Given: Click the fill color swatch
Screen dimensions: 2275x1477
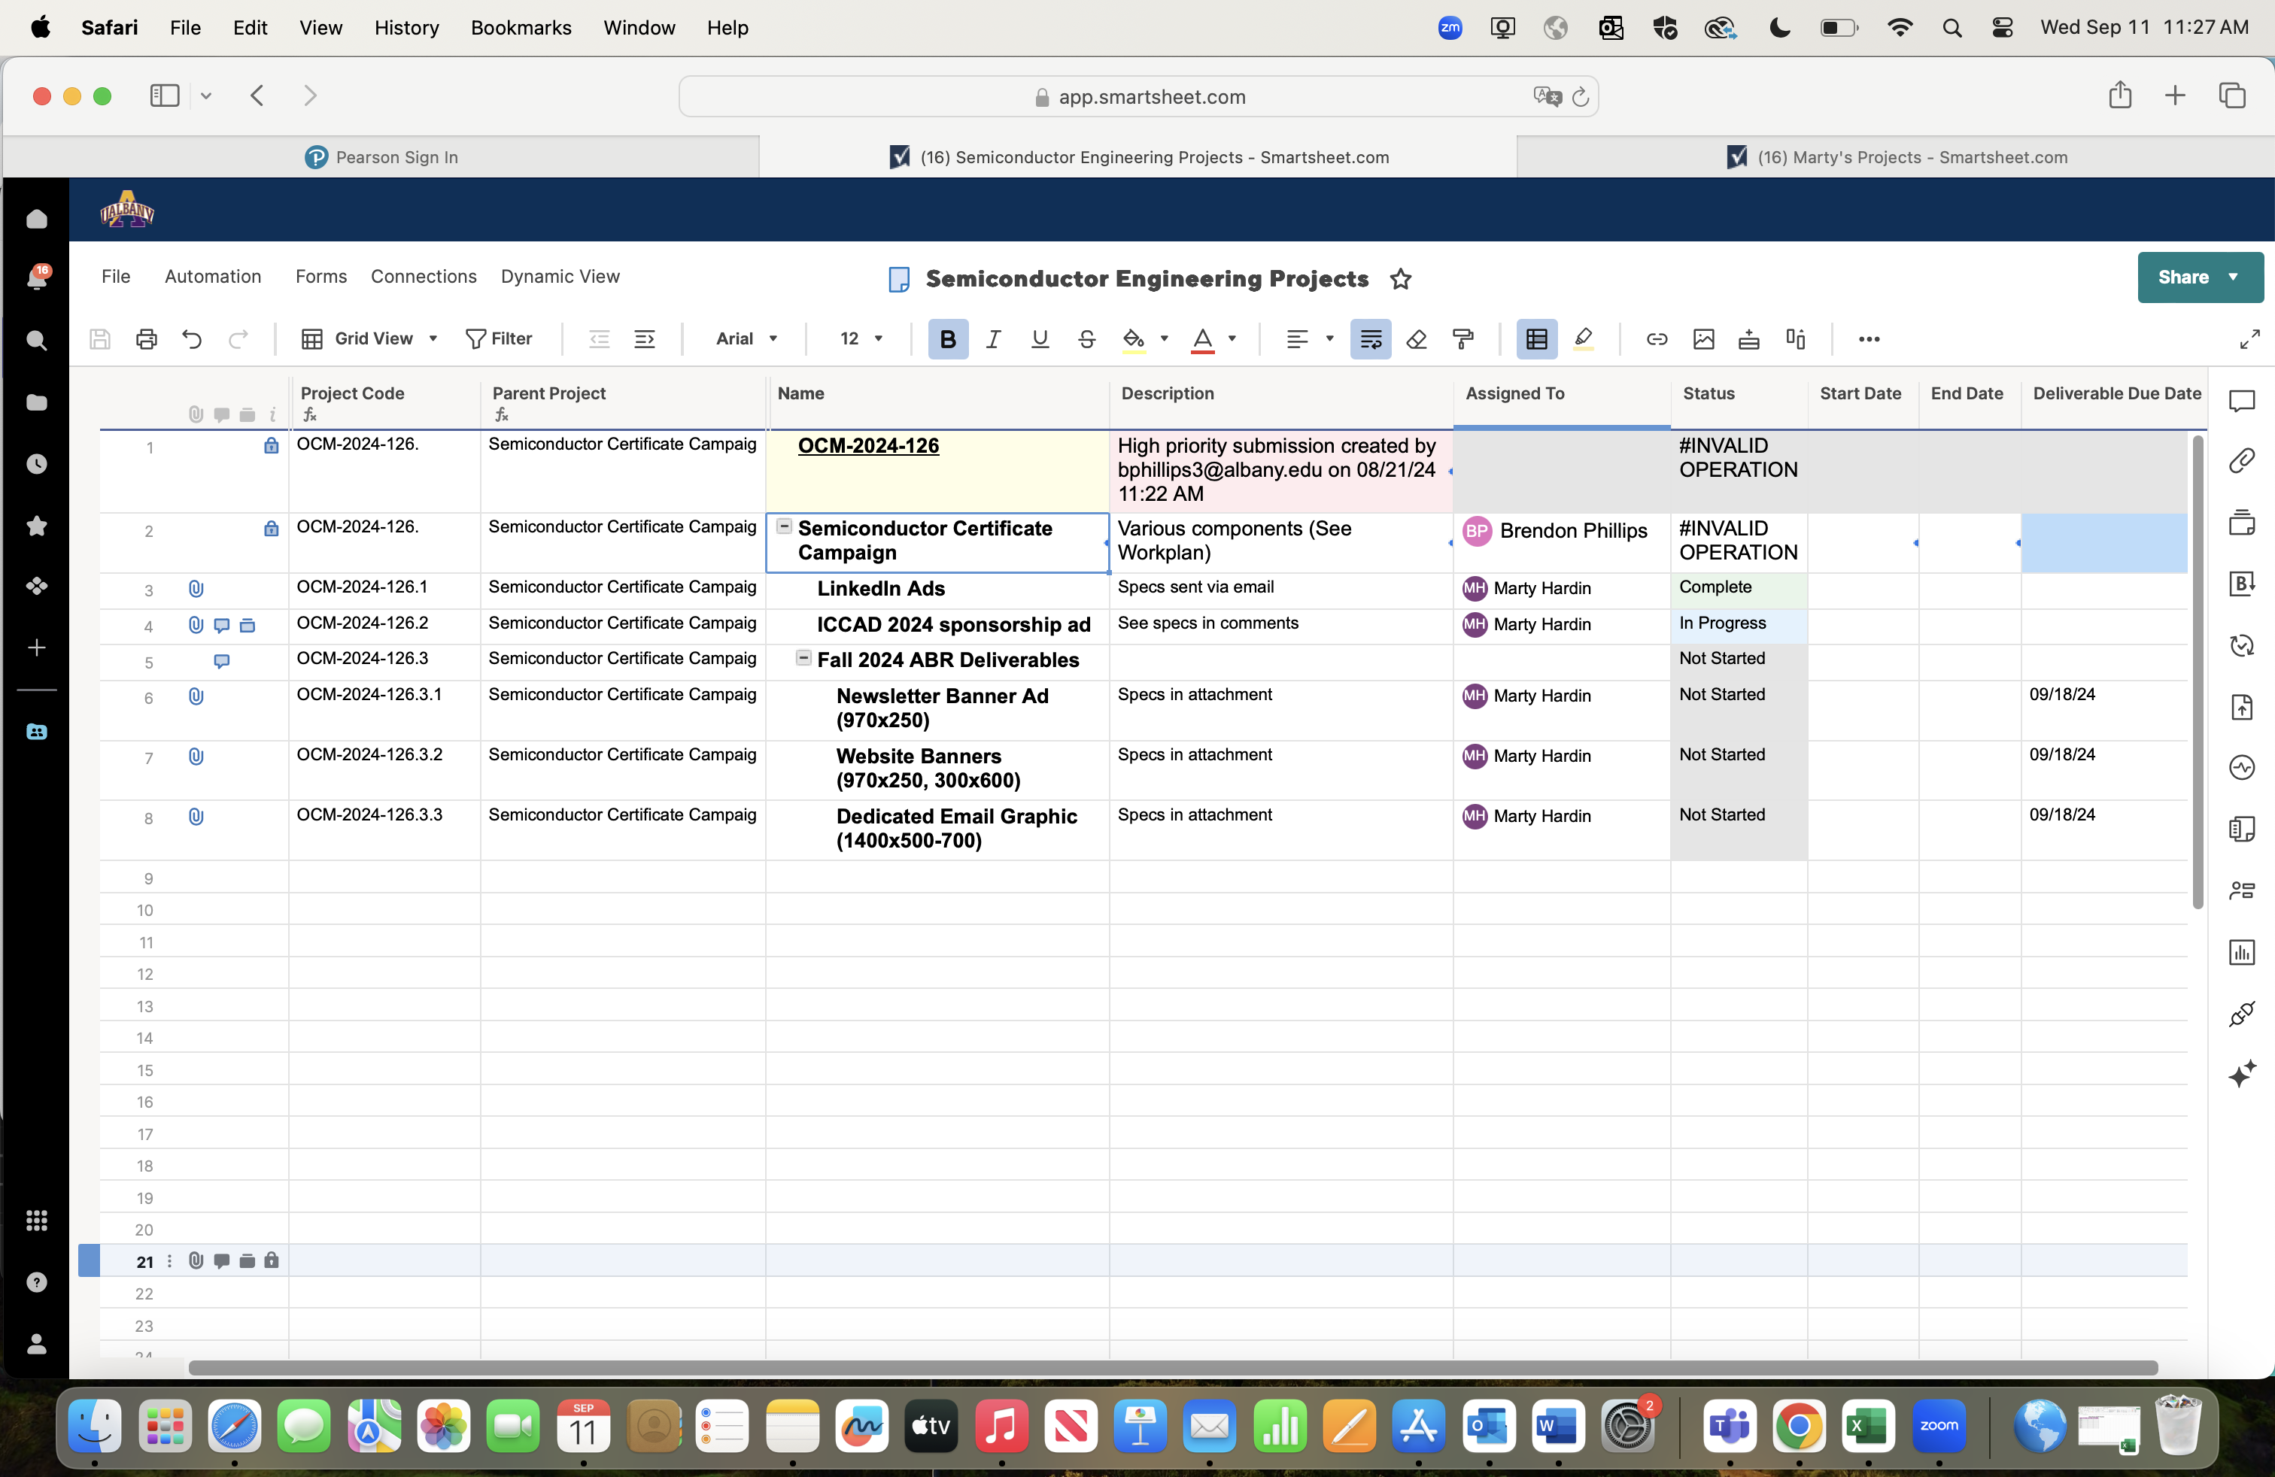Looking at the screenshot, I should tap(1134, 340).
